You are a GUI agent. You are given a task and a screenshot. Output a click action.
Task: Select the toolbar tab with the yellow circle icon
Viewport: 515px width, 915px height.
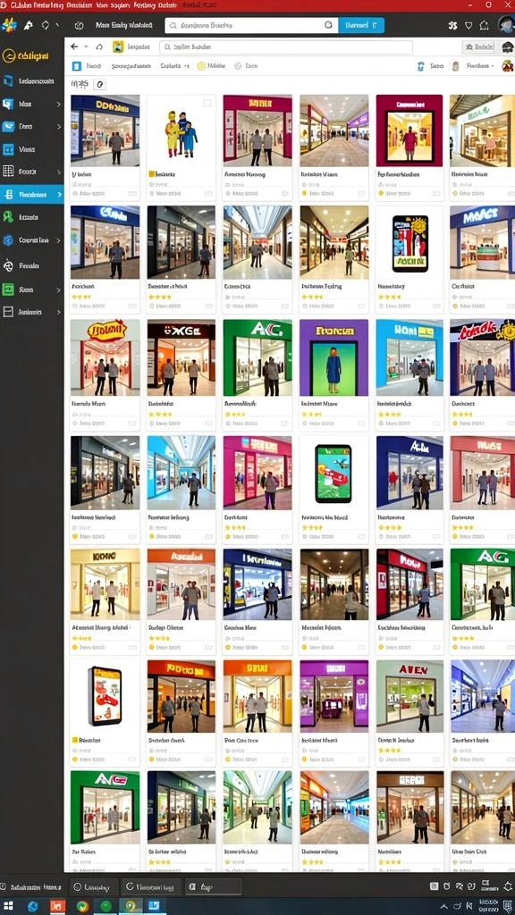(x=213, y=66)
